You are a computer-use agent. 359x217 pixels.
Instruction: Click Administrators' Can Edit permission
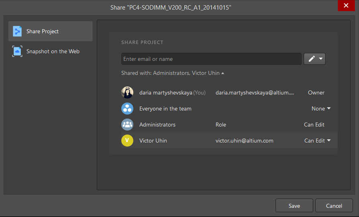point(314,125)
